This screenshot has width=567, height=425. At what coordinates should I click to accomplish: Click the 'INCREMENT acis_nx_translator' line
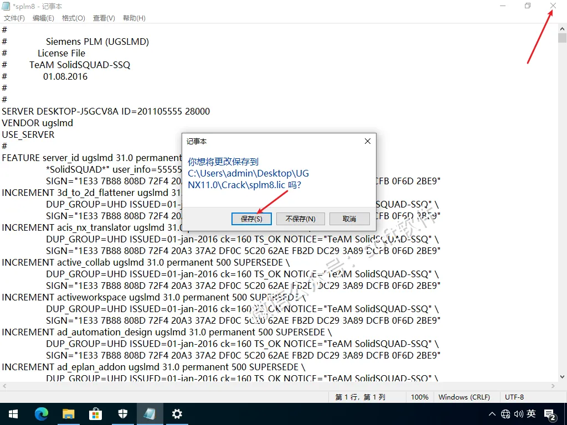coord(92,227)
